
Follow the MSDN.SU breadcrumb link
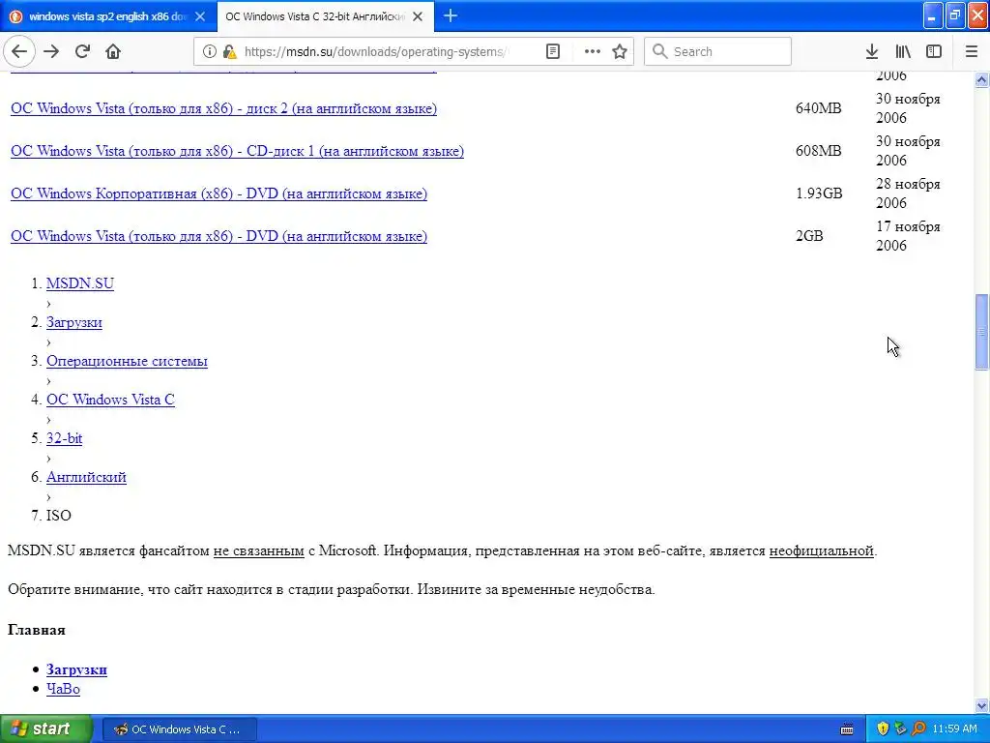tap(80, 283)
